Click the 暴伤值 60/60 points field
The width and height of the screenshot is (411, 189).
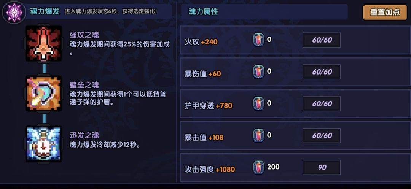(322, 72)
